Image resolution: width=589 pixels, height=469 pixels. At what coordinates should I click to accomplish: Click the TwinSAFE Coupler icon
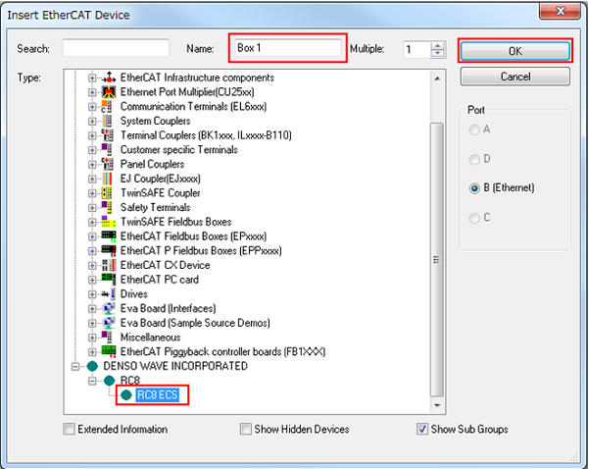(110, 193)
